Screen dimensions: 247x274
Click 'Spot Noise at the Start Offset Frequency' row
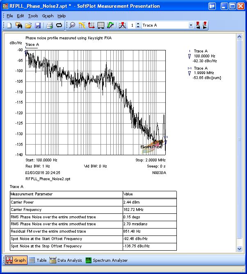[93, 239]
